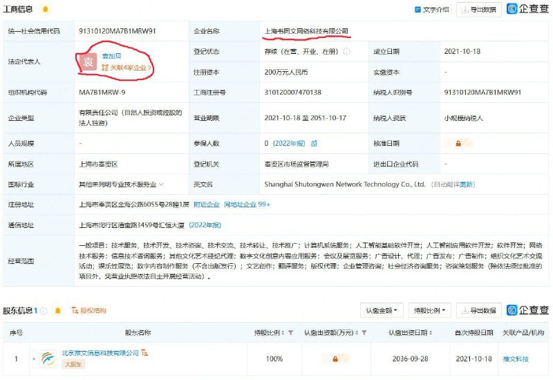The width and height of the screenshot is (553, 380).
Task: Click 工商注册号 value 310120007470138
Action: (292, 93)
